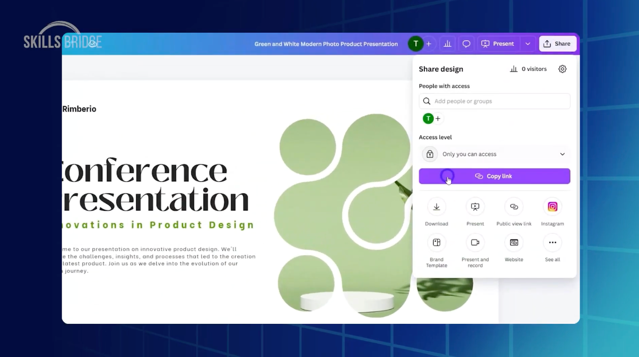
Task: View the 0 visitors statistics
Action: point(528,69)
